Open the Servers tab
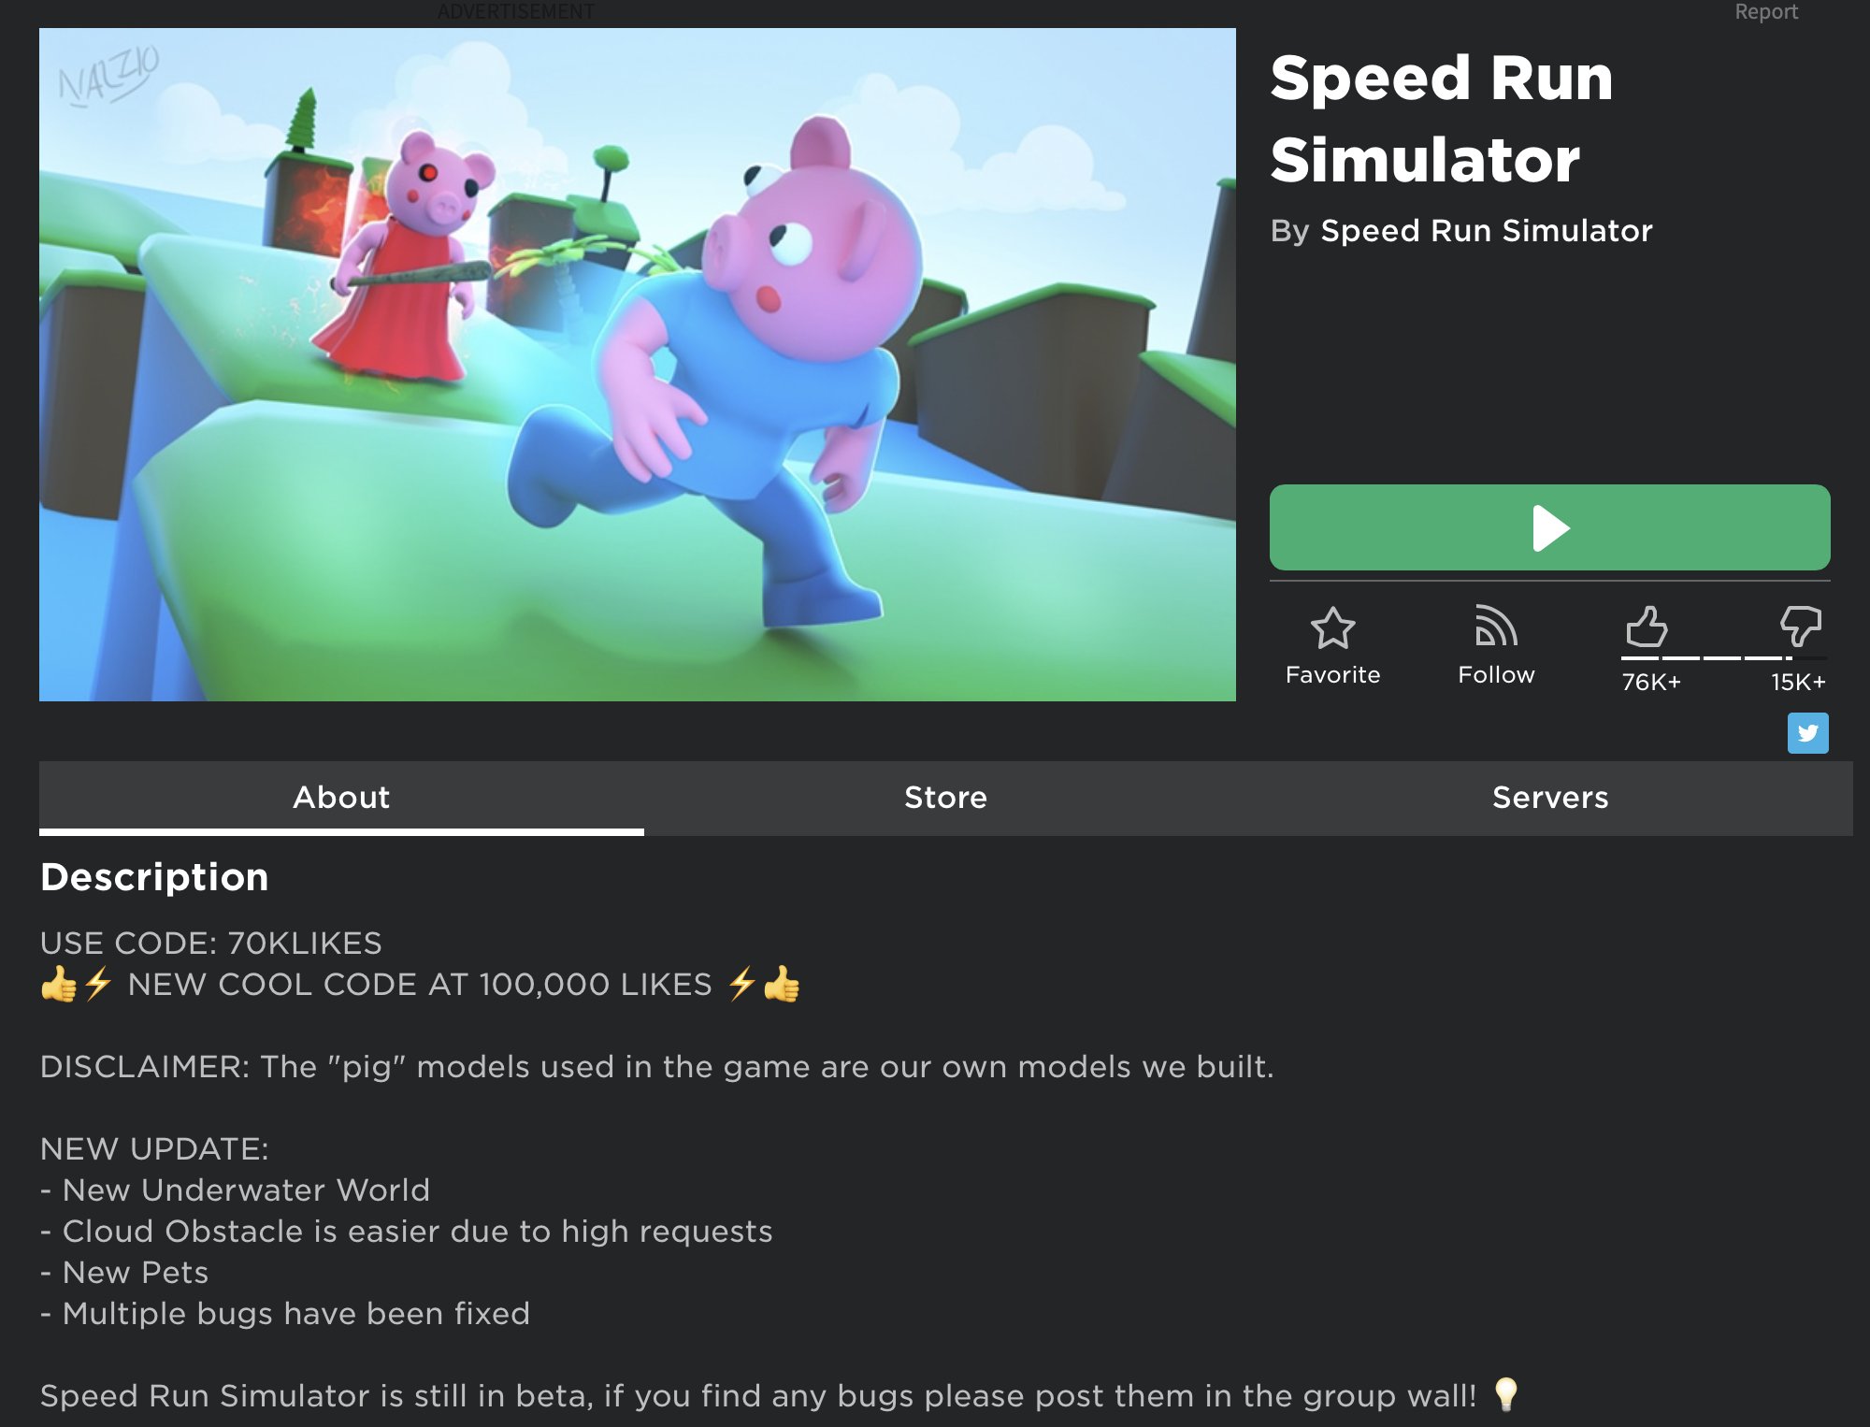The width and height of the screenshot is (1870, 1427). (1549, 798)
